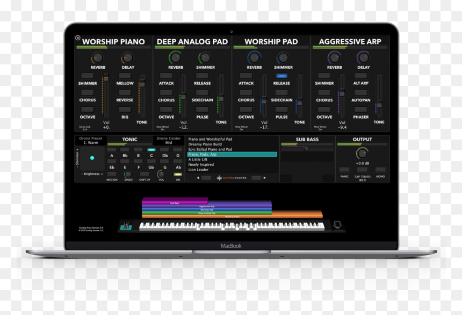Adjust the Tonic Vol knob

click(161, 174)
